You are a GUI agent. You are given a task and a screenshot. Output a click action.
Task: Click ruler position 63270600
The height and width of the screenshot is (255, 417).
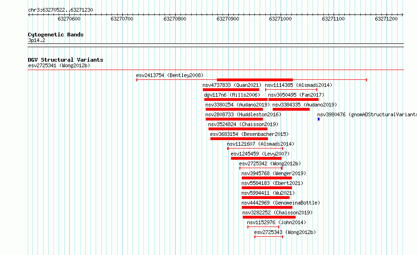click(x=69, y=19)
